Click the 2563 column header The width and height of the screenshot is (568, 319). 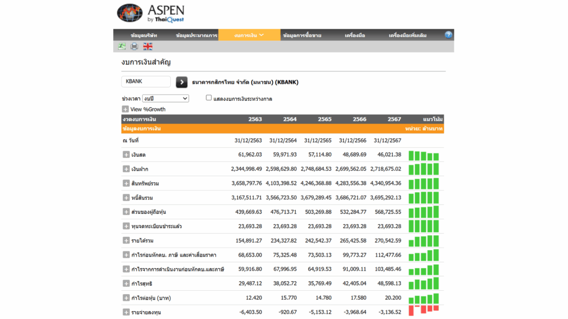255,119
